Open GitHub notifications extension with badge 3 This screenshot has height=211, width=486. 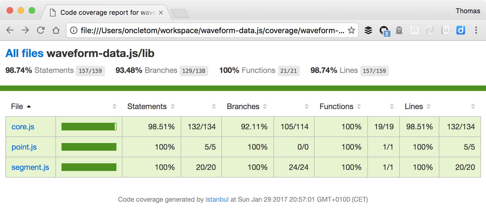384,30
